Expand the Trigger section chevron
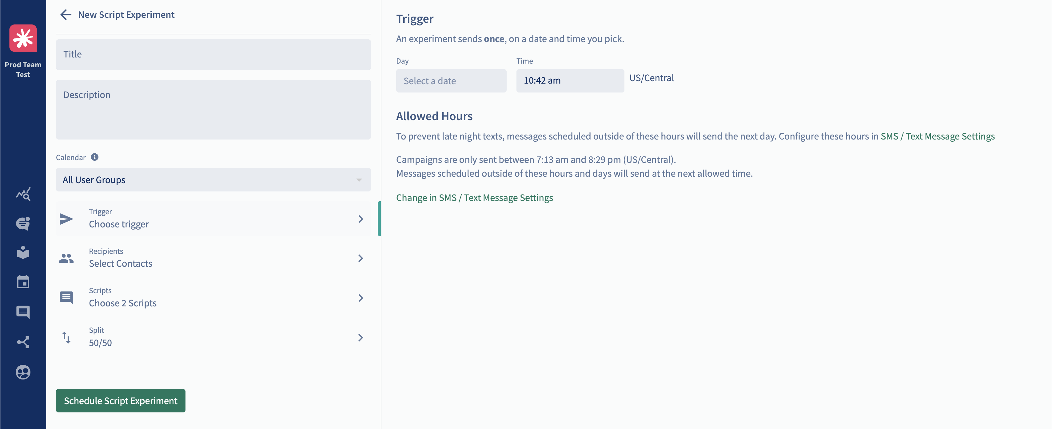Viewport: 1052px width, 429px height. [x=361, y=219]
